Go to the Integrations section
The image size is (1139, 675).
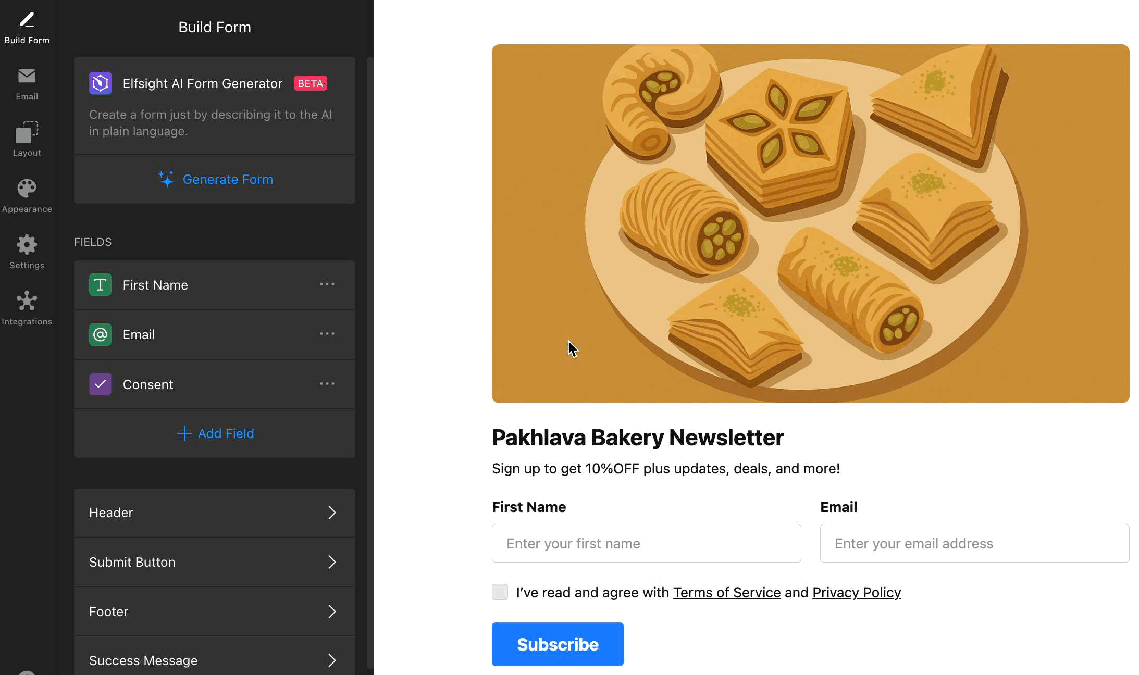pos(27,308)
